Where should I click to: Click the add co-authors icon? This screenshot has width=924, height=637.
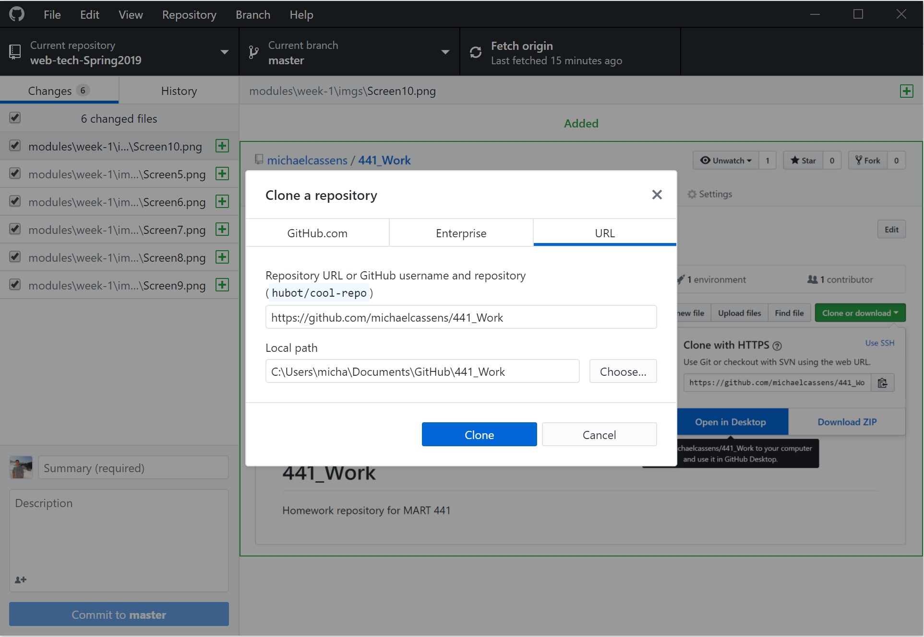21,580
